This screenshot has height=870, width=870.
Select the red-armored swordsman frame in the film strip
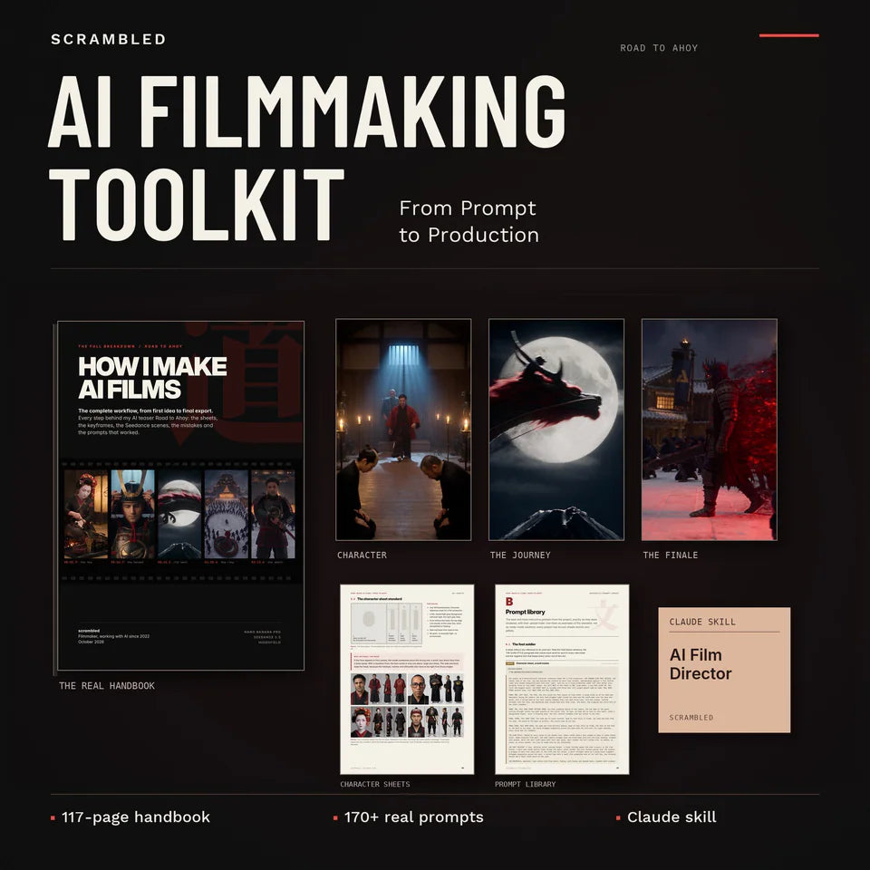point(273,515)
